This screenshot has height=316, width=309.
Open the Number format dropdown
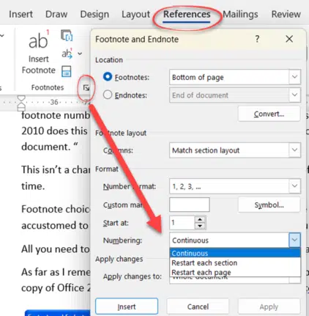pyautogui.click(x=294, y=186)
